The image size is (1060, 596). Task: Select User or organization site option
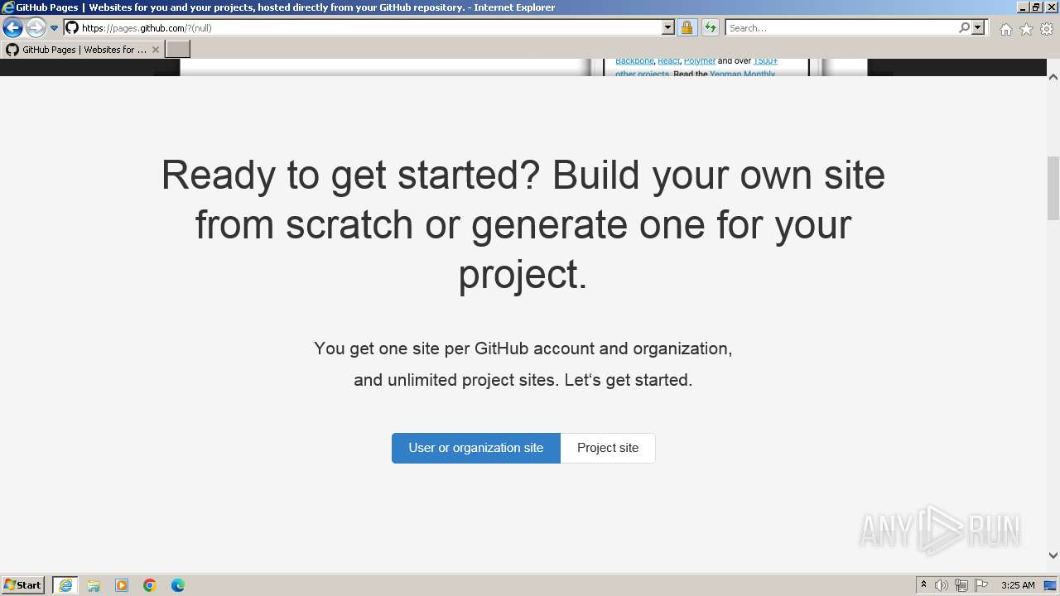476,448
